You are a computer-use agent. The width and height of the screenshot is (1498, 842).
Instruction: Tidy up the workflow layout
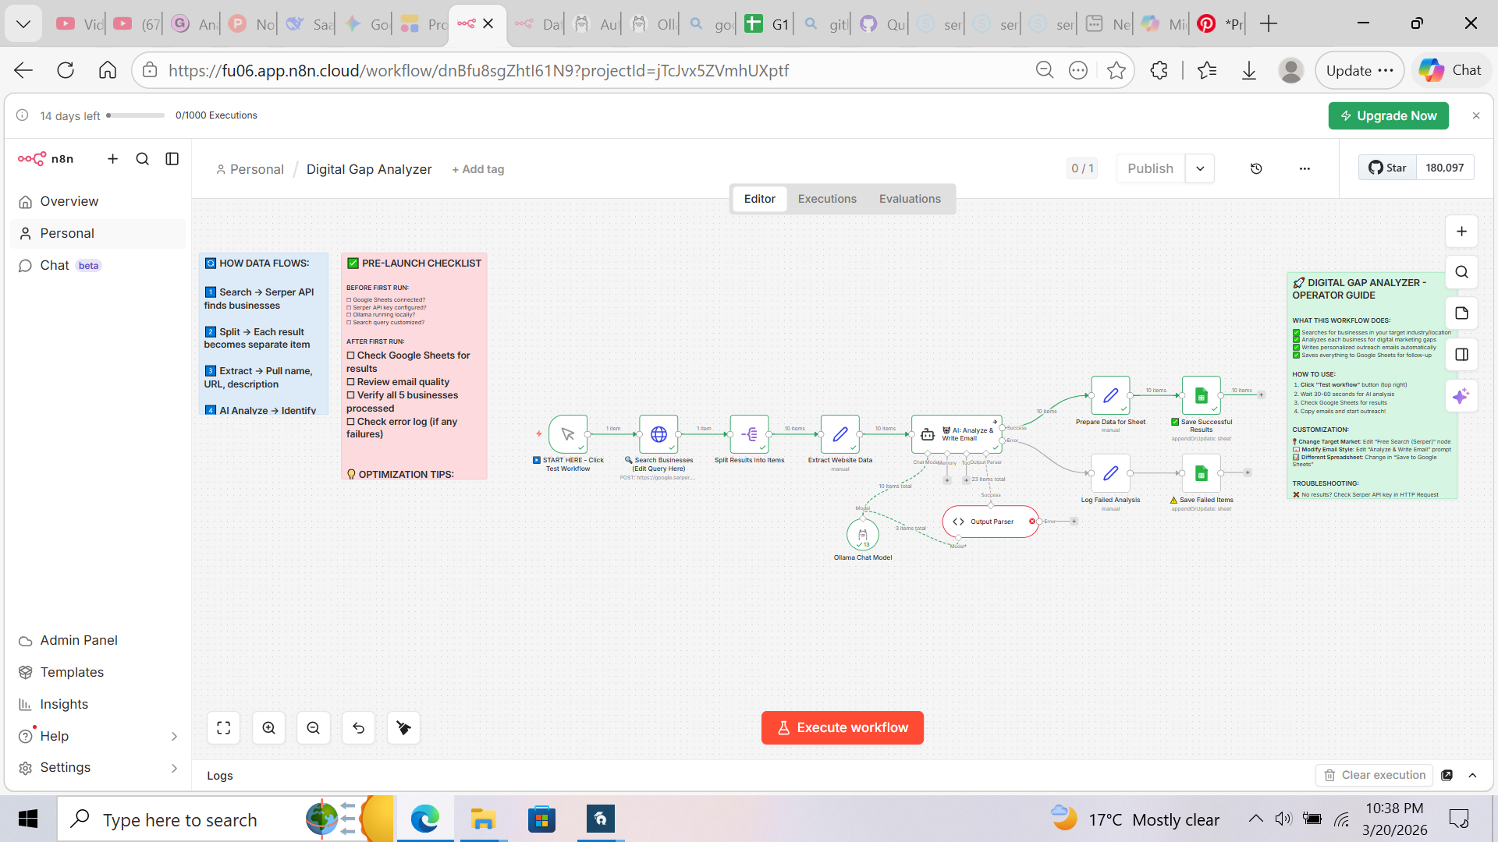pos(403,727)
